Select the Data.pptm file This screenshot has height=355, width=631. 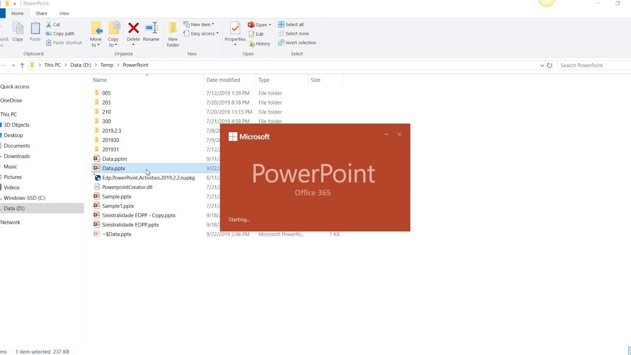click(x=114, y=159)
